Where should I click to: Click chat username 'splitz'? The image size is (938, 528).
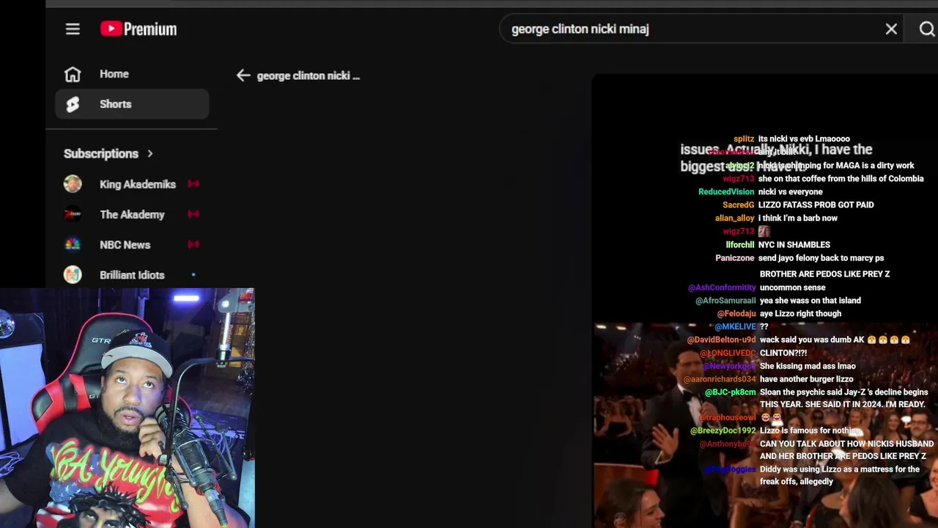click(744, 139)
